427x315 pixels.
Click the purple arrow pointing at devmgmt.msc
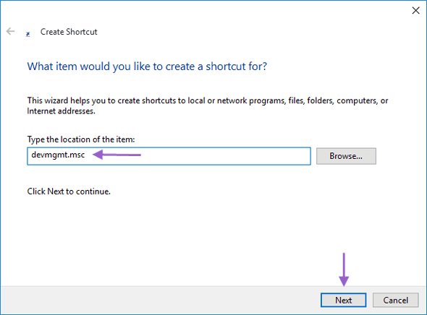(117, 155)
